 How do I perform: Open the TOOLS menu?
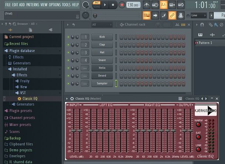(x=66, y=4)
